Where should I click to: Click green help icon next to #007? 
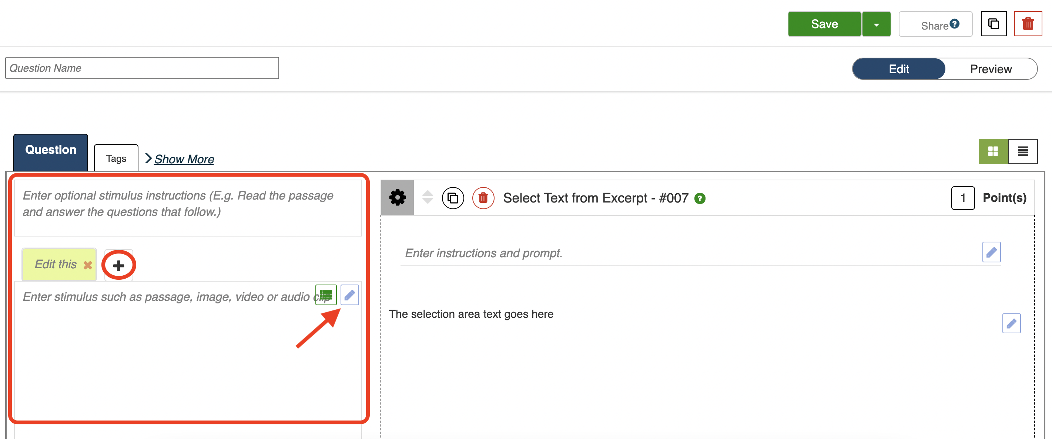click(x=700, y=198)
